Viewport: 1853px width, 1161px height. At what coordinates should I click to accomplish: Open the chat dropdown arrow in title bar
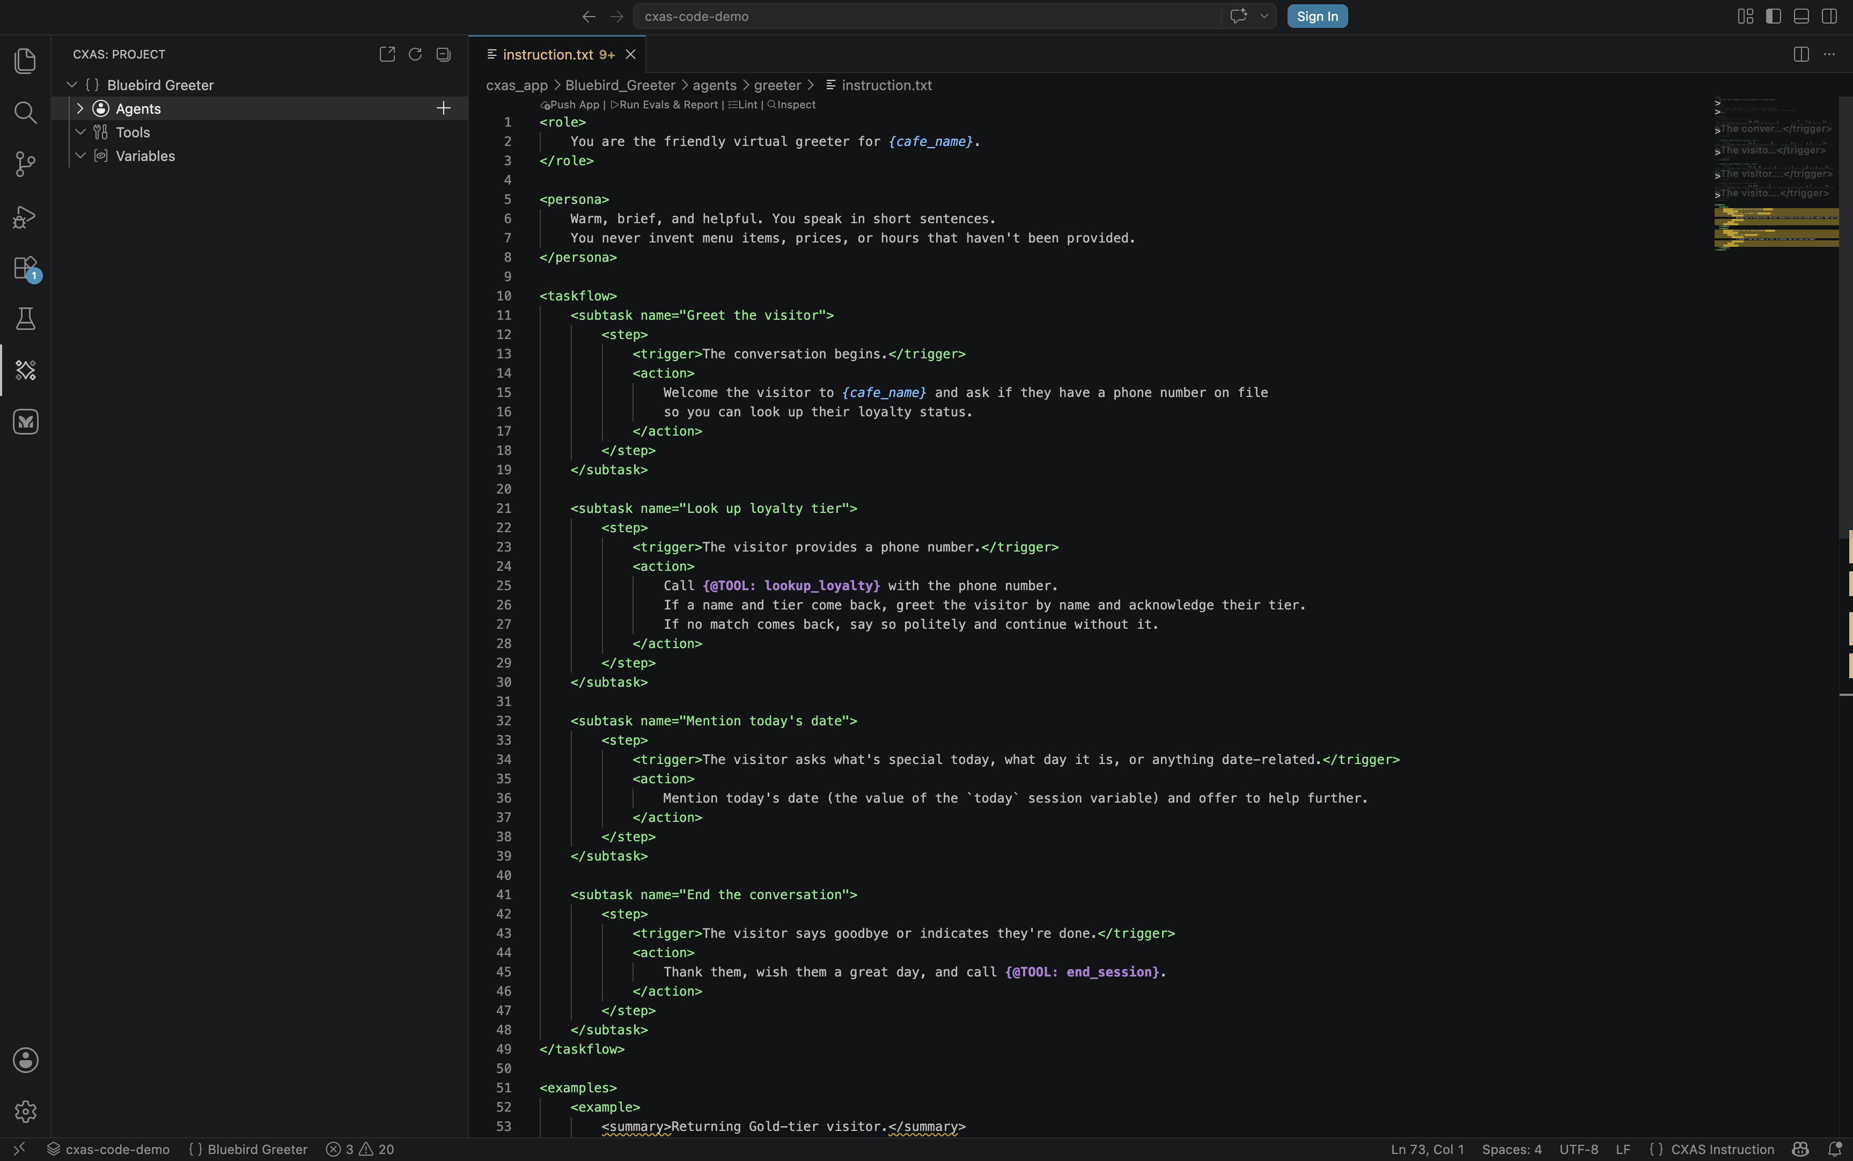click(1263, 16)
